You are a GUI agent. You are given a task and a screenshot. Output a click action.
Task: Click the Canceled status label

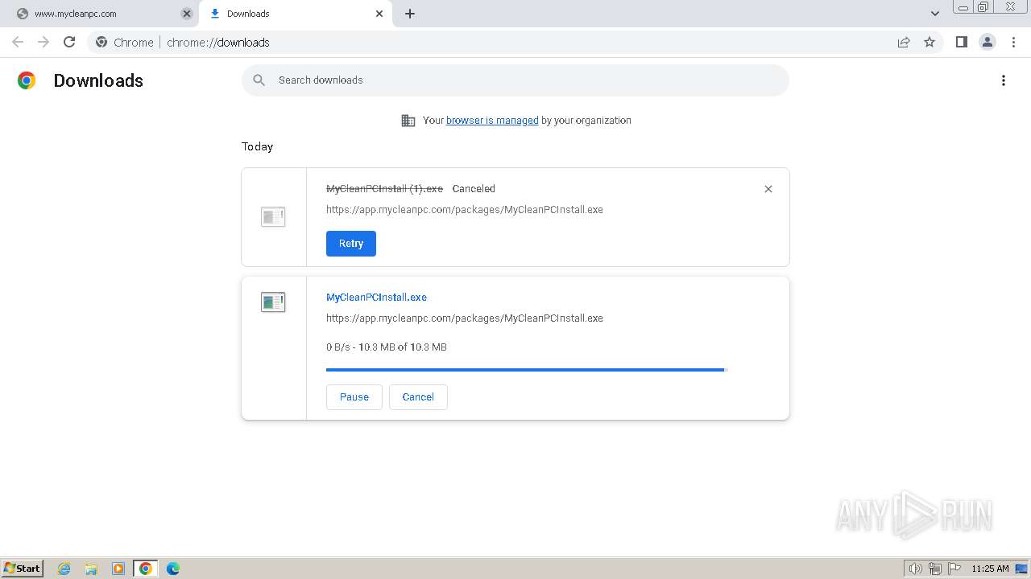[474, 189]
